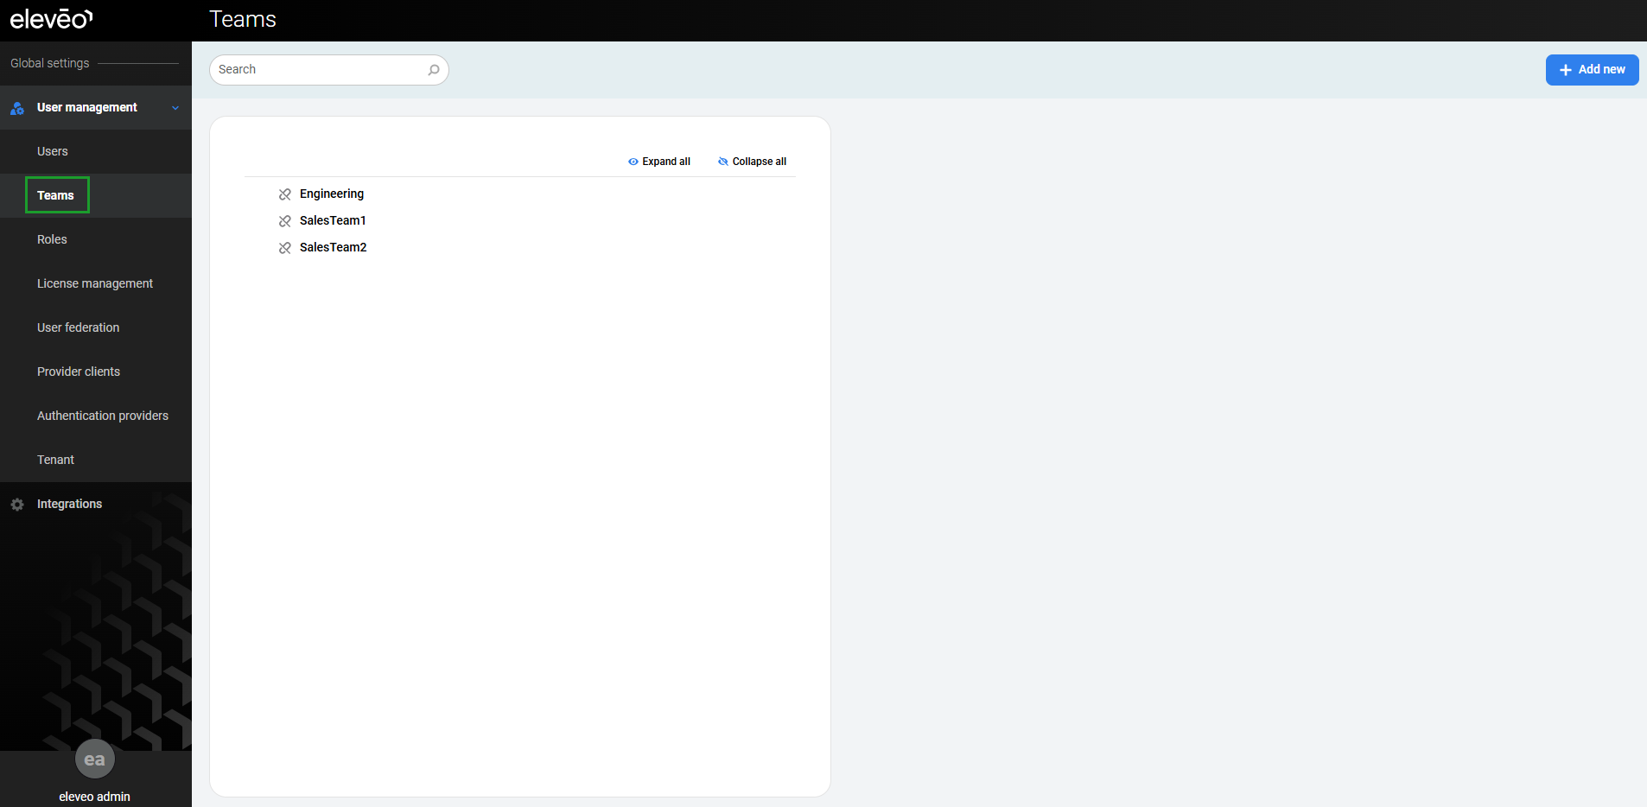Click the Integrations gear icon
This screenshot has height=807, width=1647.
(17, 505)
